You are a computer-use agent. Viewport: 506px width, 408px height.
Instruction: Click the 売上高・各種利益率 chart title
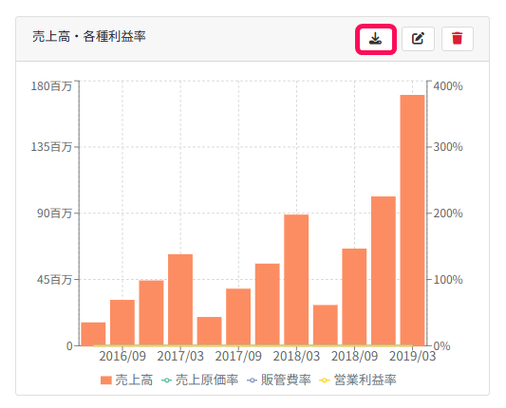[x=89, y=36]
